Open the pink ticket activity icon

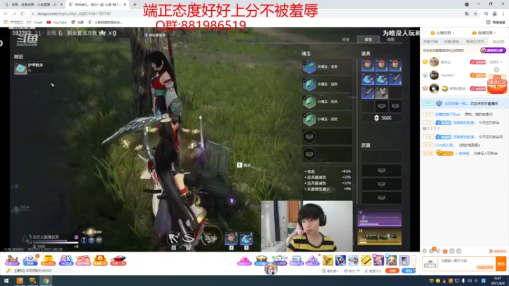point(83,260)
